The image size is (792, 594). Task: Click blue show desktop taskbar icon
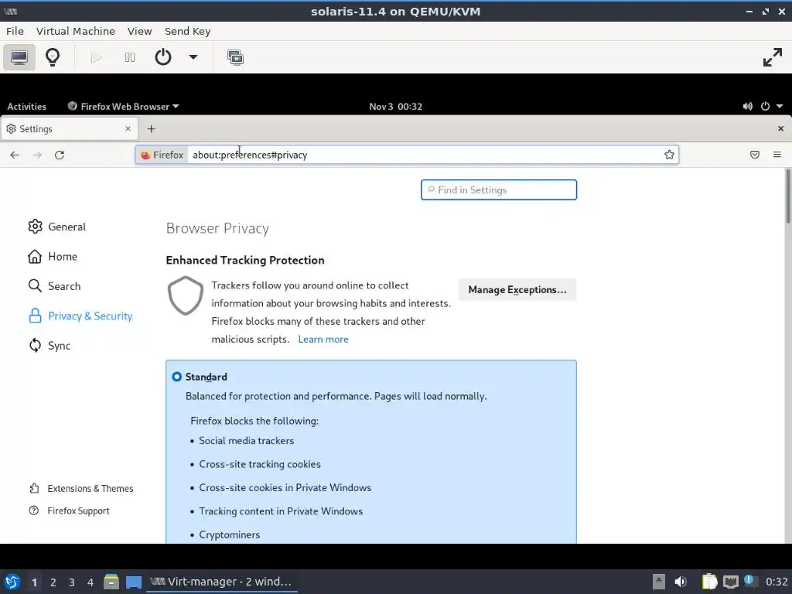(134, 582)
